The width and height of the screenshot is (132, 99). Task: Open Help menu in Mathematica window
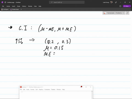(x=63, y=89)
